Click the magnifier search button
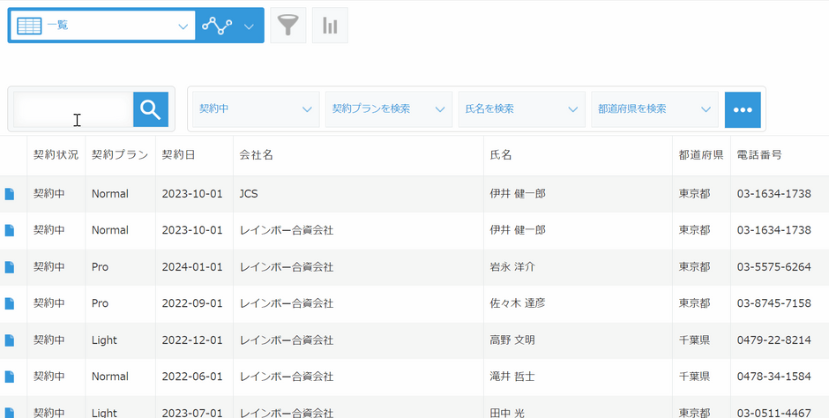Viewport: 829px width, 418px height. 151,109
